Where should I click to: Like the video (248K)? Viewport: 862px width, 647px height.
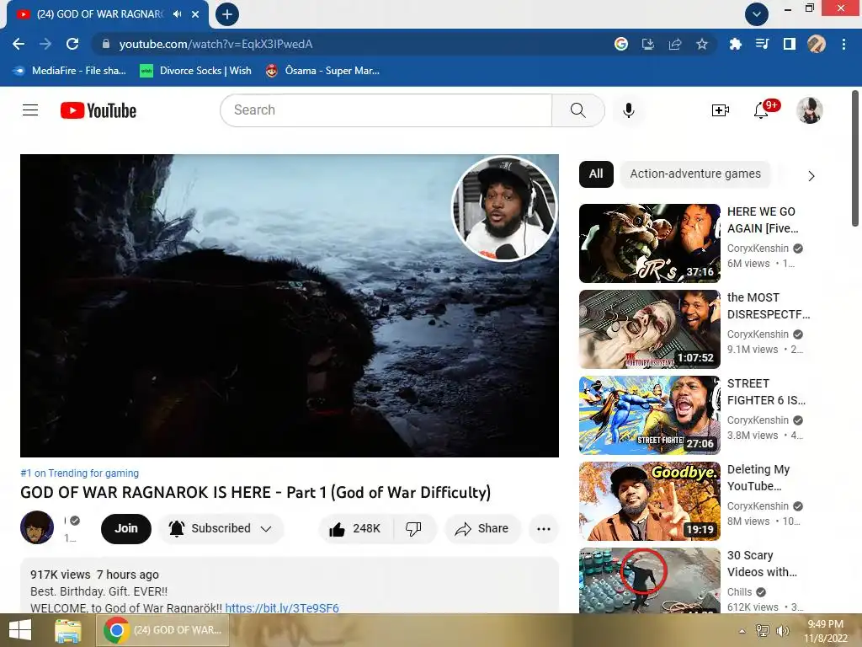[355, 529]
